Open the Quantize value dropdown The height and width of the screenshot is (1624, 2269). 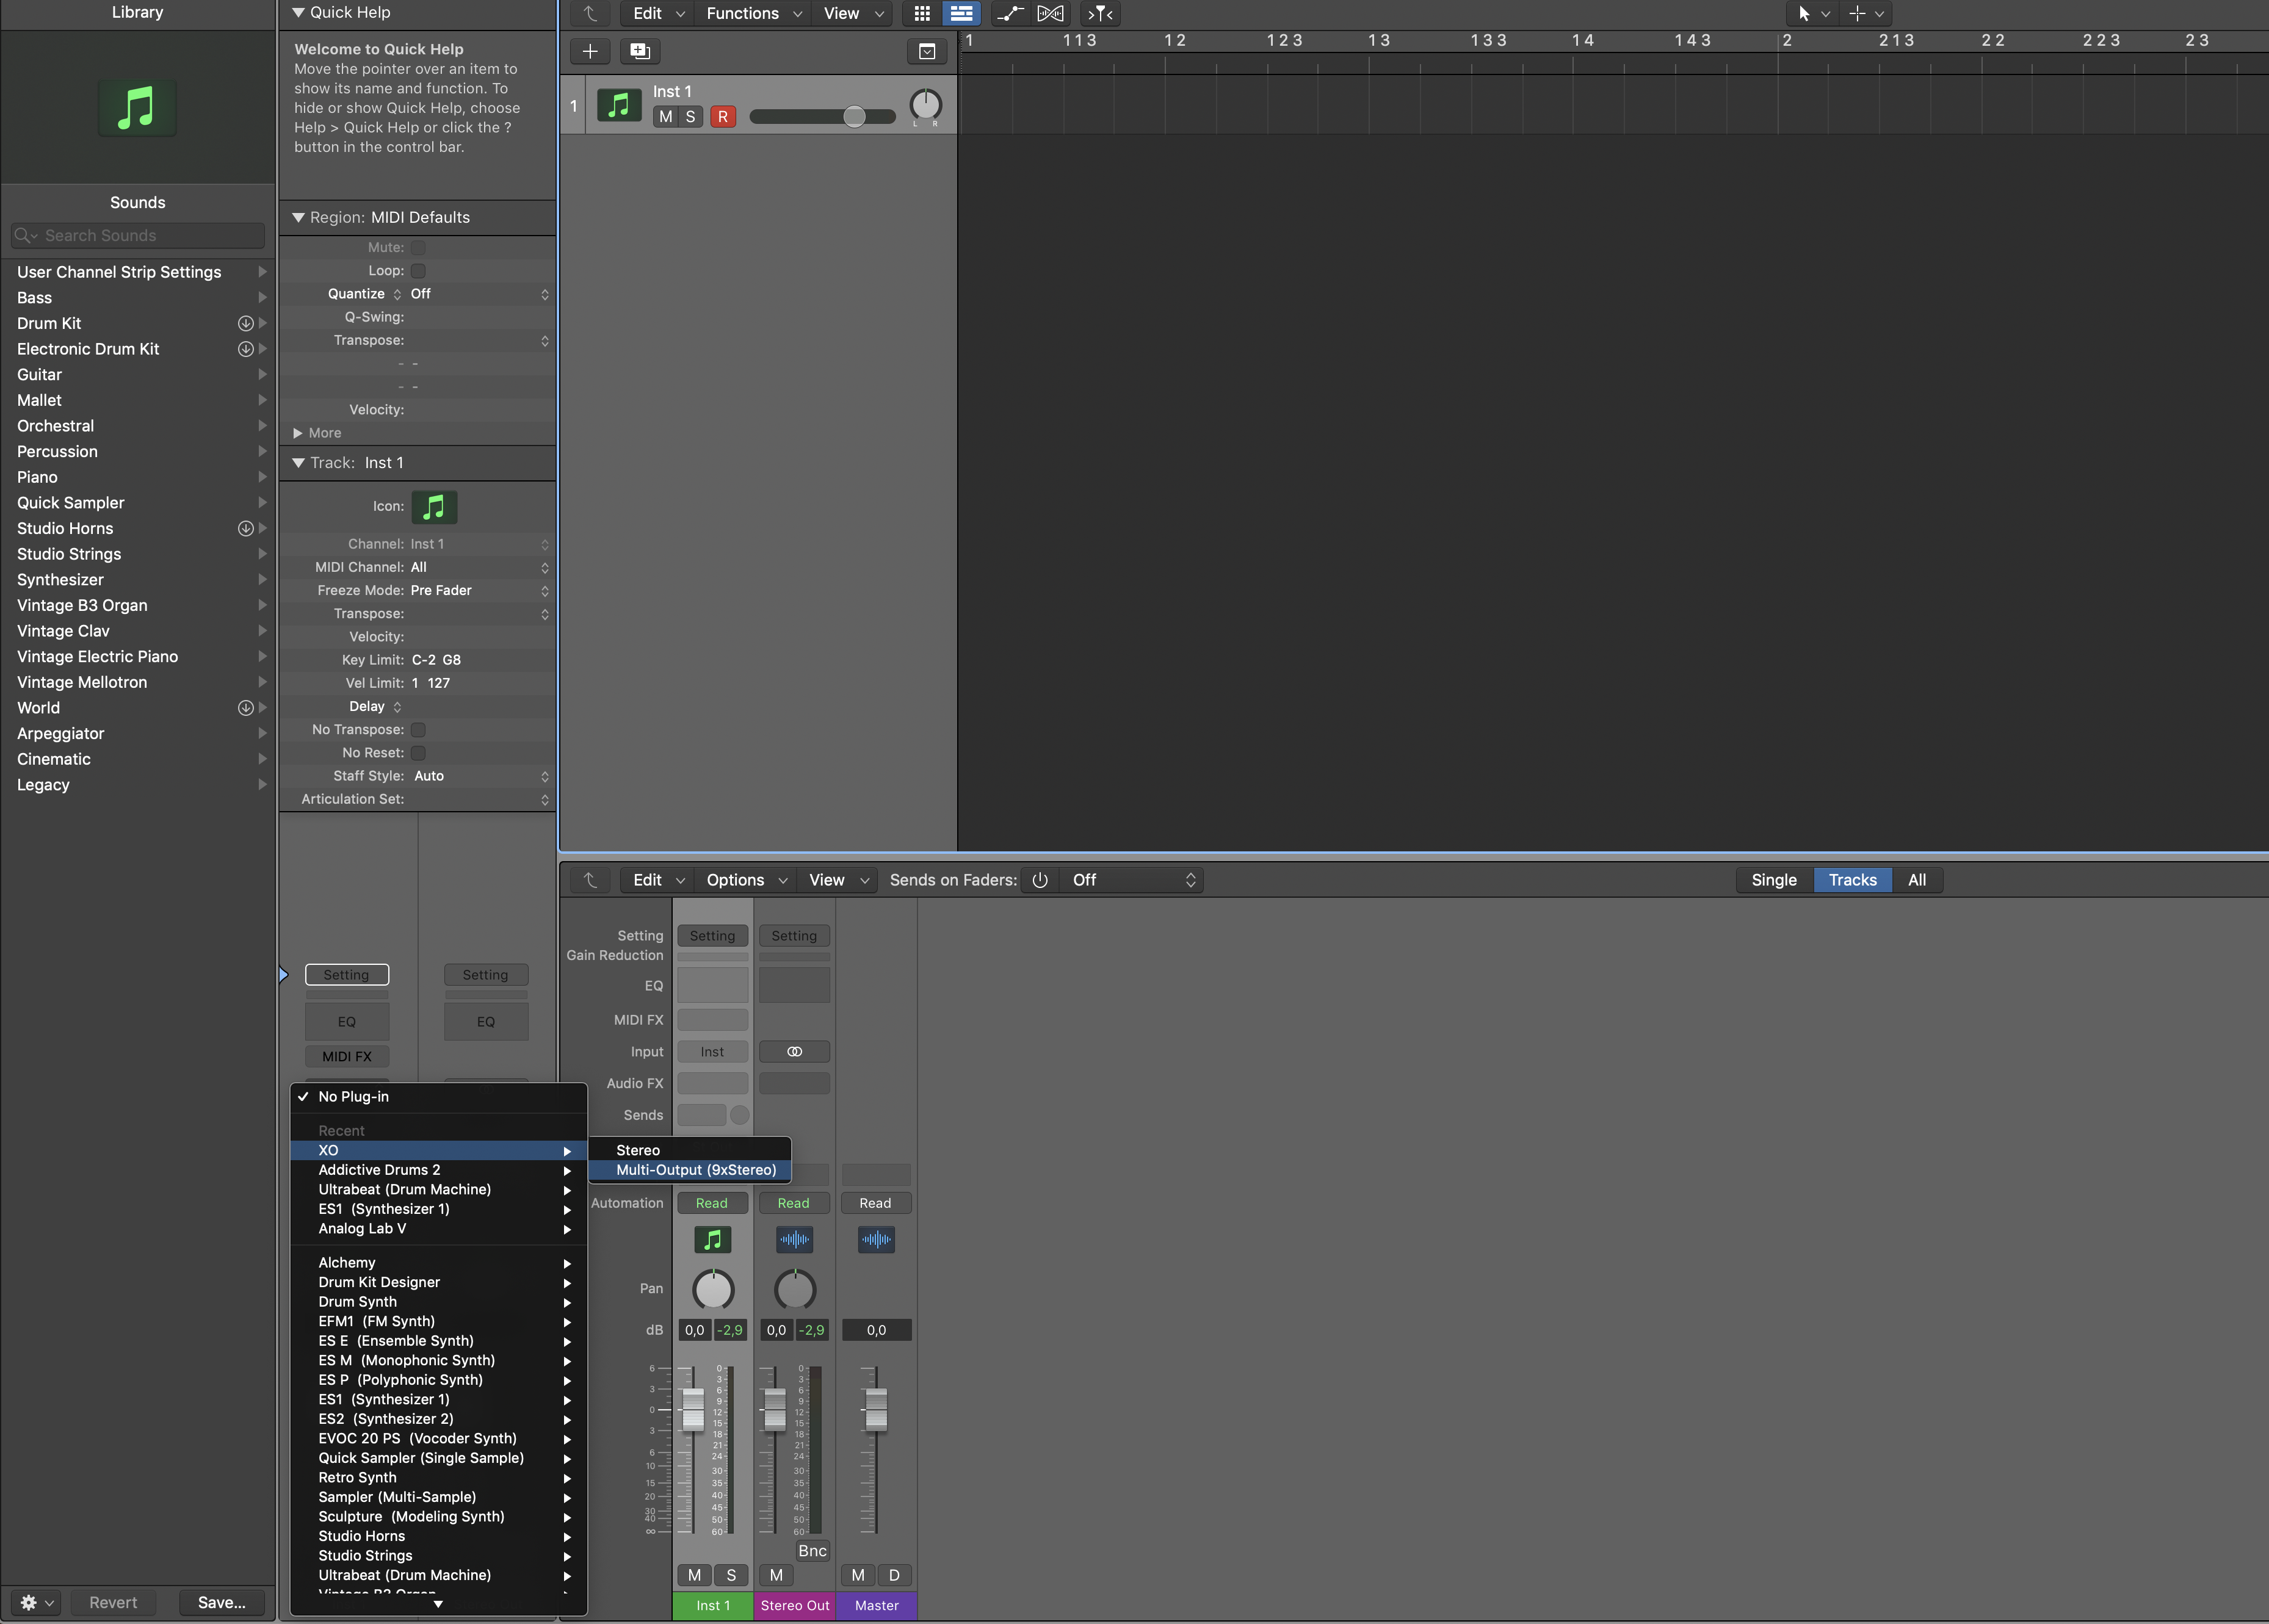[x=479, y=294]
